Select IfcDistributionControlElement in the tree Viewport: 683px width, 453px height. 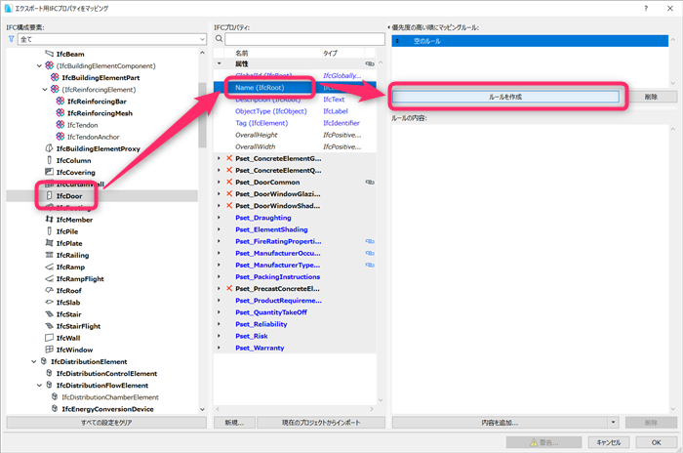[x=106, y=373]
